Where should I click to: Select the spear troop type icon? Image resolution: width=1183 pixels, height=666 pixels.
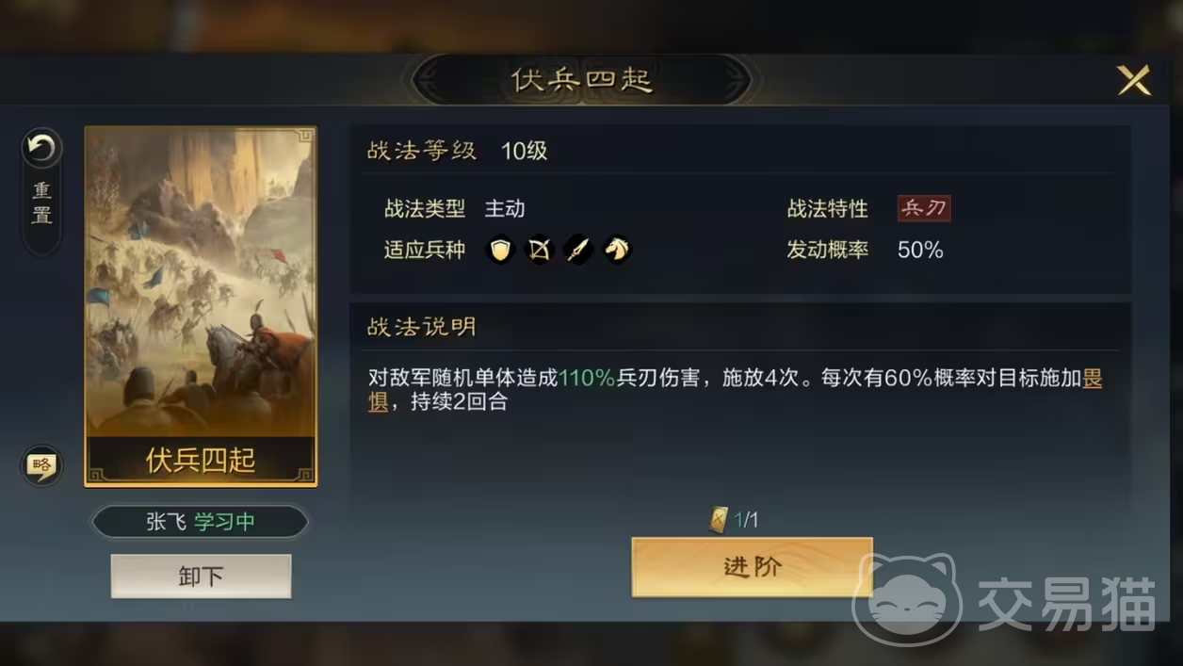(x=577, y=250)
